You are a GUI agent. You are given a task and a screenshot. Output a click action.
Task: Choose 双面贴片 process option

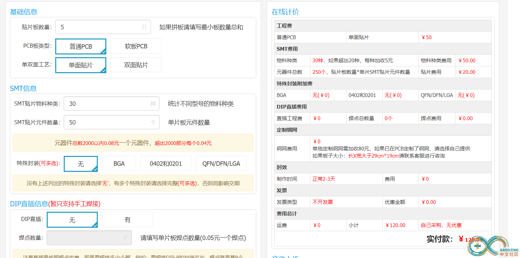pyautogui.click(x=136, y=65)
